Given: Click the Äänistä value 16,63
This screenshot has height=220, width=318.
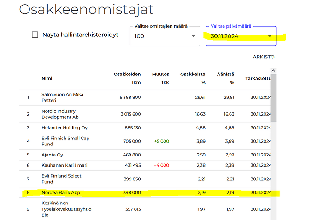Looking at the screenshot, I should click(229, 114).
